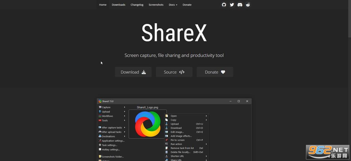The image size is (351, 161).
Task: Maximize the ShareX 15.0 window
Action: (x=239, y=101)
